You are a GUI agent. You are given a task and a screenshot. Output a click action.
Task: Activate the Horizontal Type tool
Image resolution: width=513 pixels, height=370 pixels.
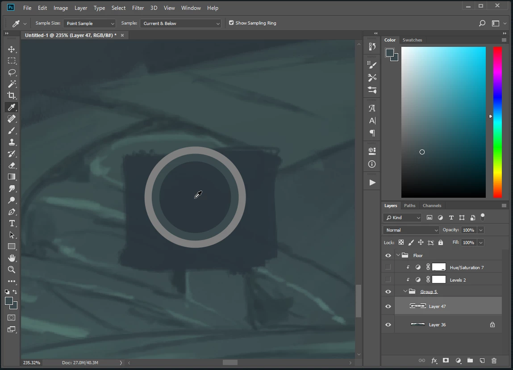12,223
